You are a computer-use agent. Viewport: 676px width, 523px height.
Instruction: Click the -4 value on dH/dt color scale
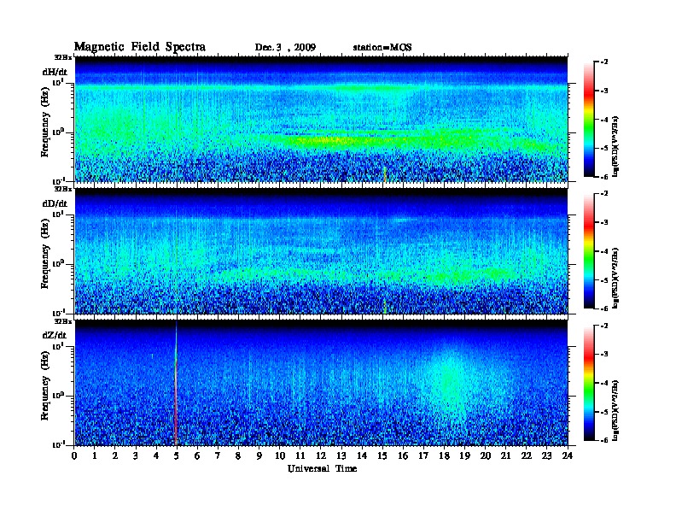tap(604, 120)
